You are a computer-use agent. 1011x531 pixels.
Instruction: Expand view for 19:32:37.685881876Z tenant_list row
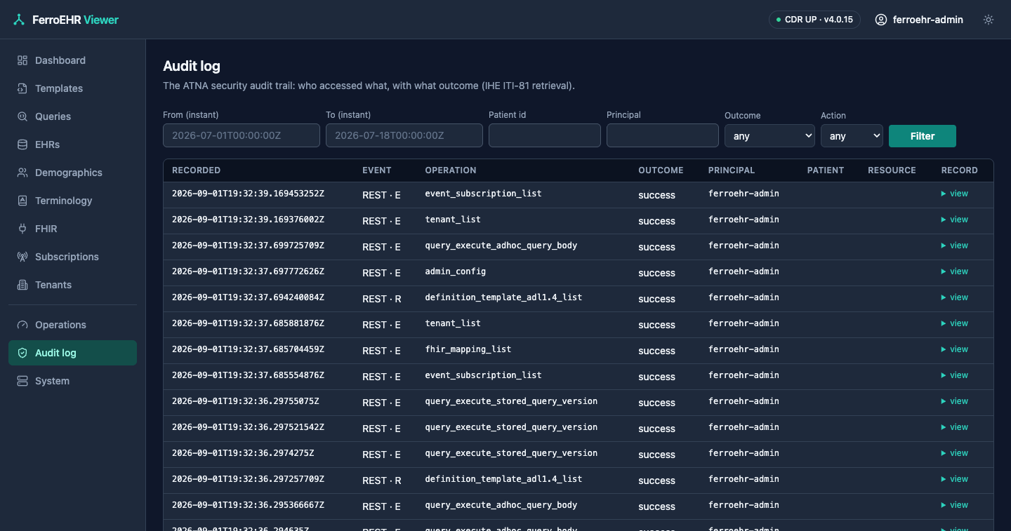[954, 323]
